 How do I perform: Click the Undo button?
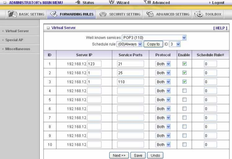pos(155,155)
